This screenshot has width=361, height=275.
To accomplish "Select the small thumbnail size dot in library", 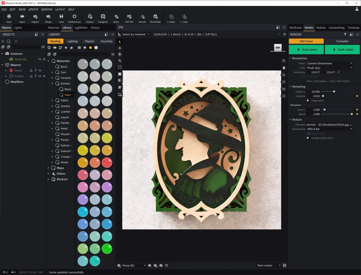I will coord(85,48).
